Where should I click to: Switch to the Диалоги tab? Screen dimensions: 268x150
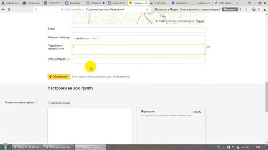(x=75, y=3)
